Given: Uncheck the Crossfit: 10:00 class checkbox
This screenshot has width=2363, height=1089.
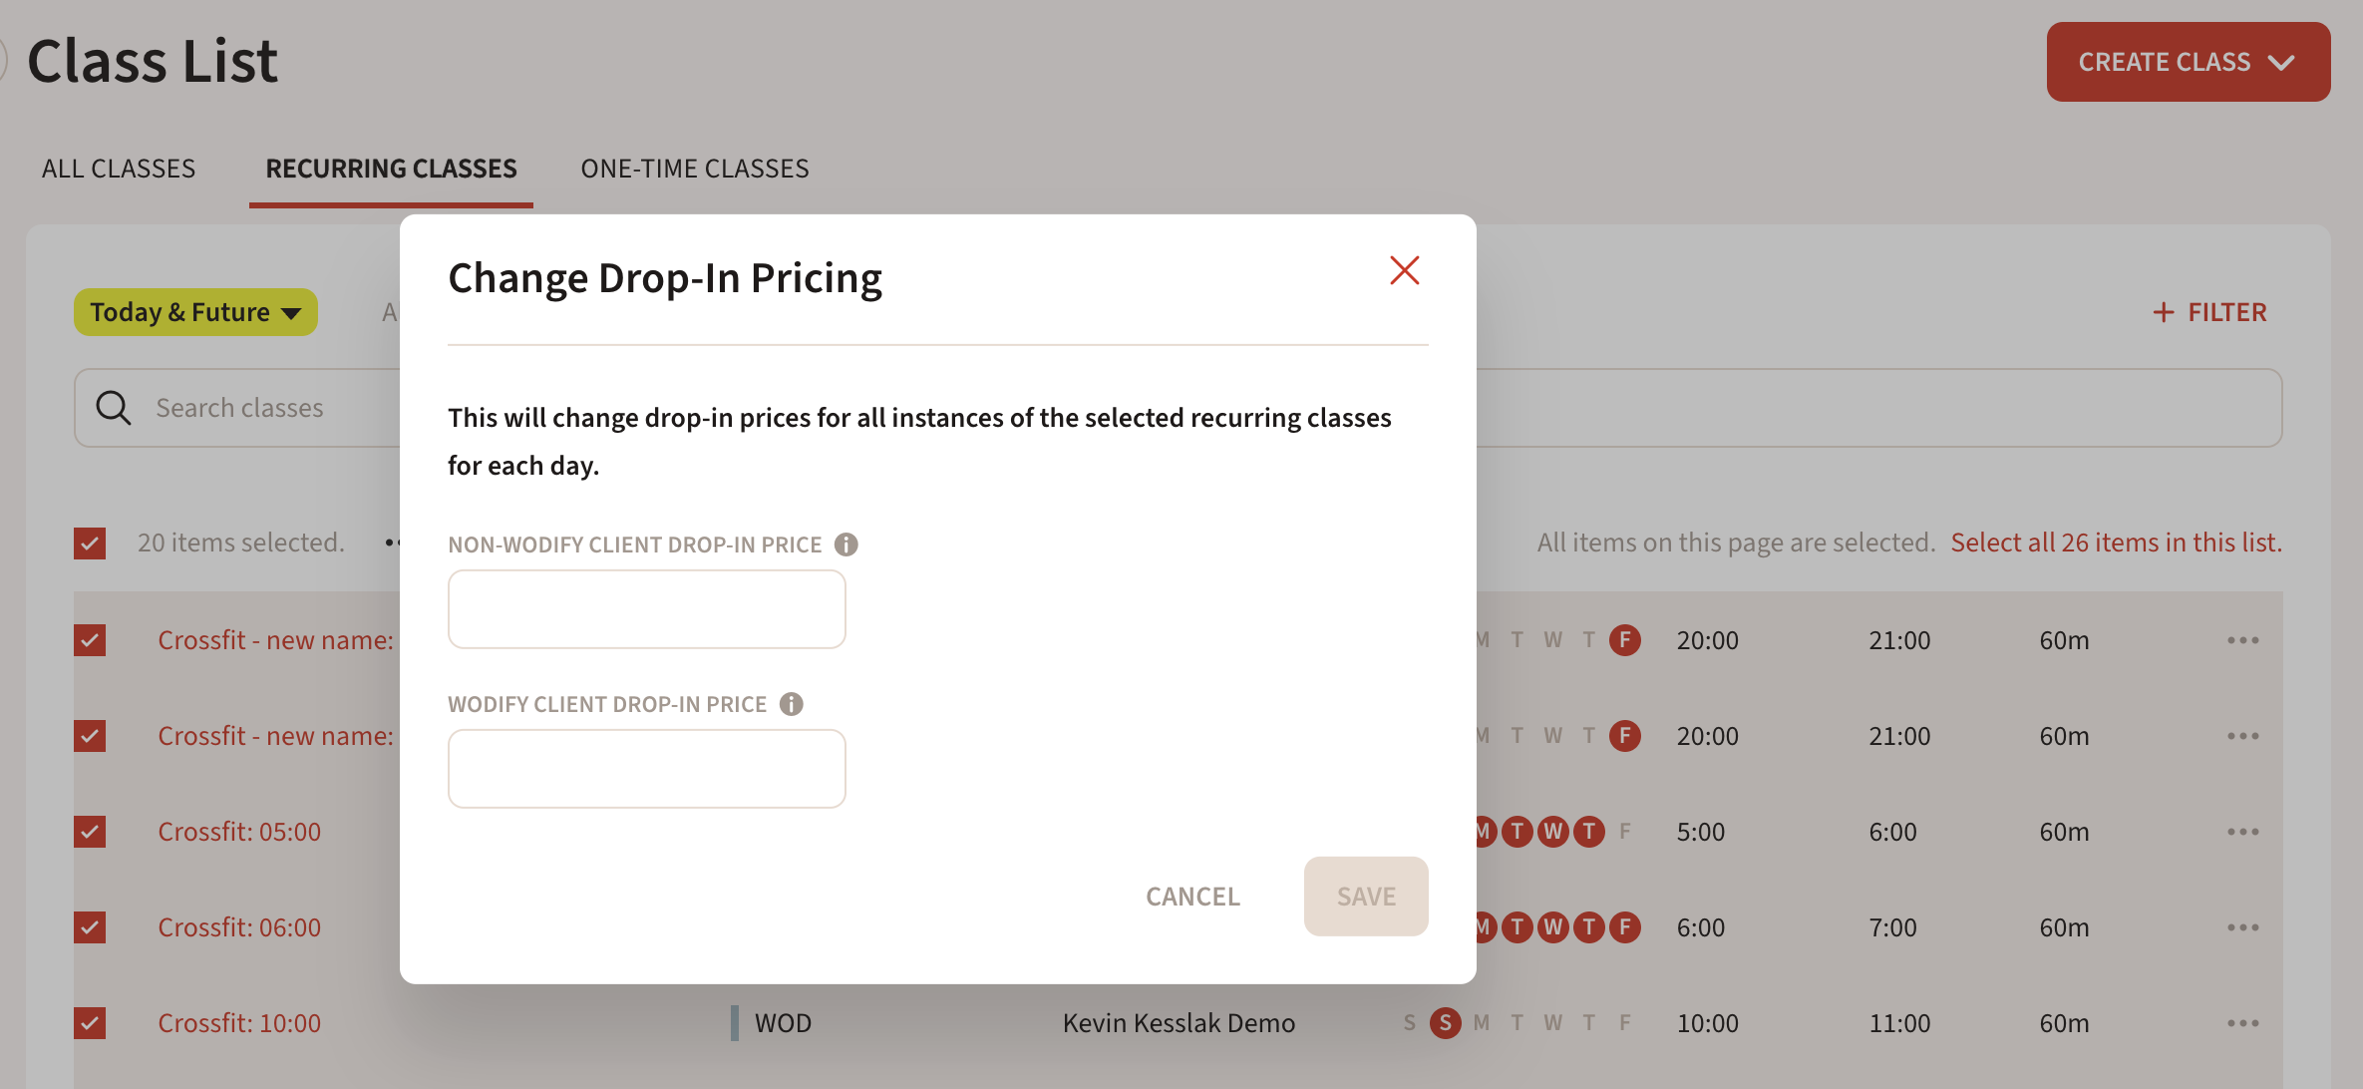Looking at the screenshot, I should point(90,1023).
